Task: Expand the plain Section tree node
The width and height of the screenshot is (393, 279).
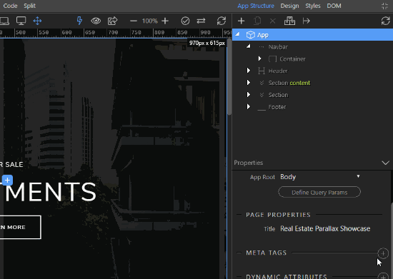Action: [x=249, y=95]
